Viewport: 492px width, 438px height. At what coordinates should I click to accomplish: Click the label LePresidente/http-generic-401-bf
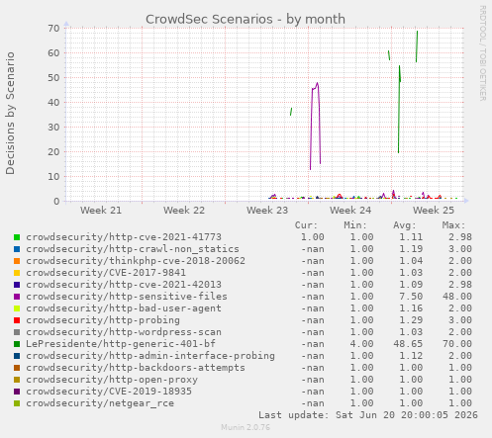[x=121, y=344]
